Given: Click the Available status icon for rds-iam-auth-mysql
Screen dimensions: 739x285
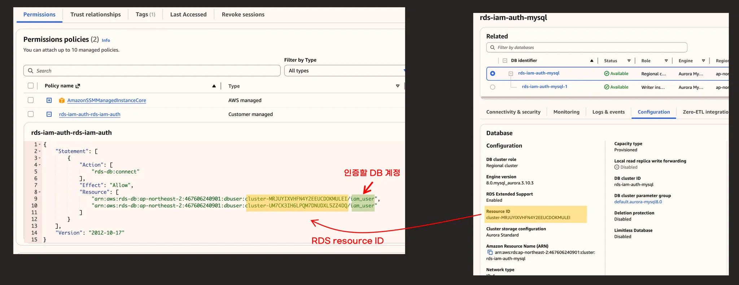Looking at the screenshot, I should pyautogui.click(x=607, y=74).
